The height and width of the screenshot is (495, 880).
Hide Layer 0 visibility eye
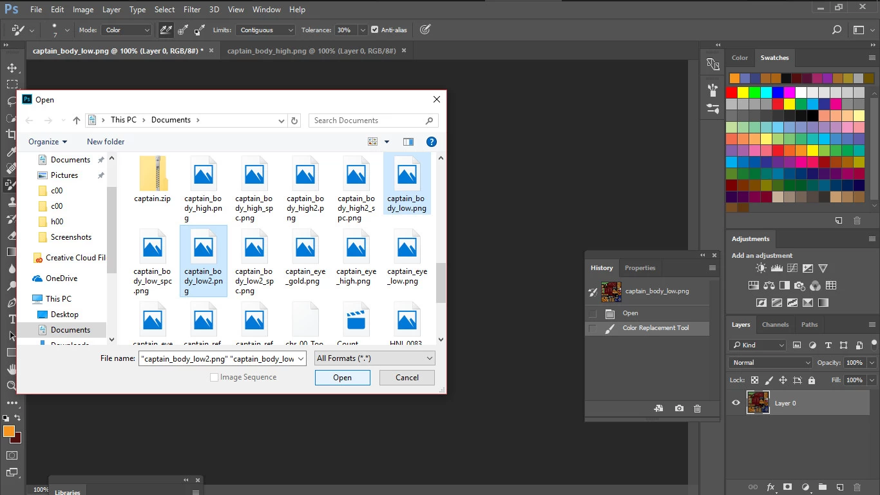coord(736,403)
